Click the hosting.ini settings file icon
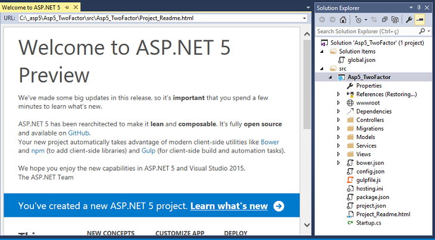 point(350,189)
